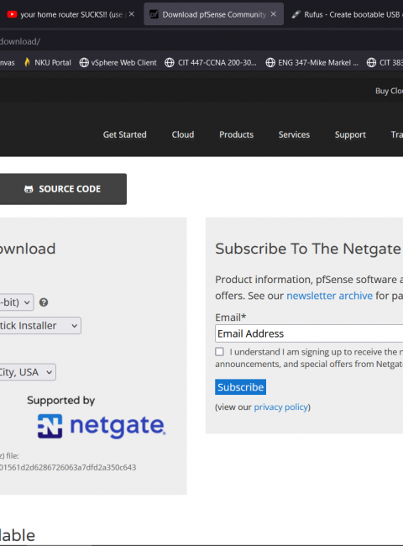Click globe icon beside CIT 447-CCNA bookmark
403x546 pixels.
170,63
